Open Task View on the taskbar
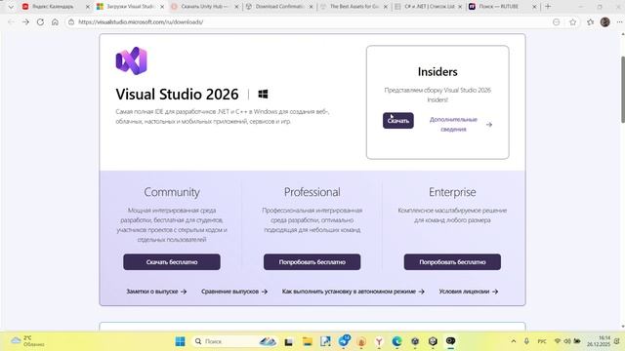This screenshot has width=625, height=351. pyautogui.click(x=289, y=341)
